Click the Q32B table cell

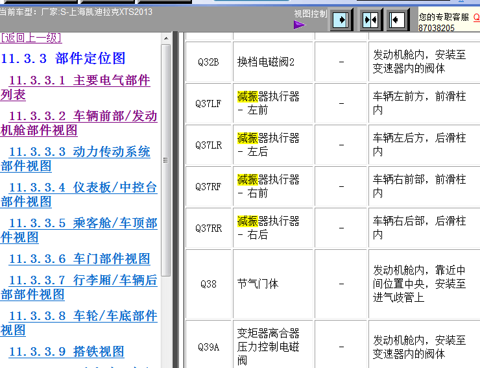[x=208, y=62]
